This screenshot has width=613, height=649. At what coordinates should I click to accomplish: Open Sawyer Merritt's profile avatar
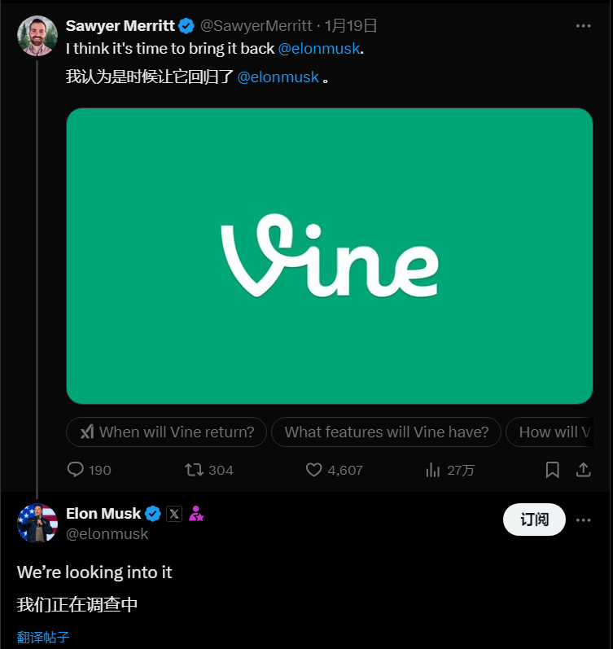(x=37, y=36)
